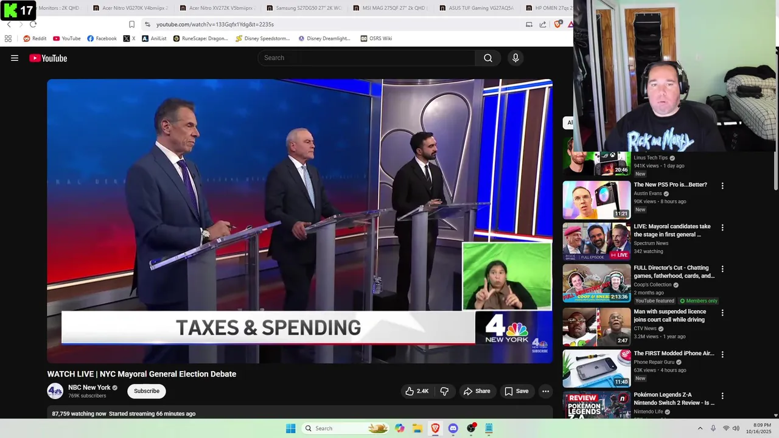
Task: Open the YouTube guide hamburger menu
Action: point(15,58)
